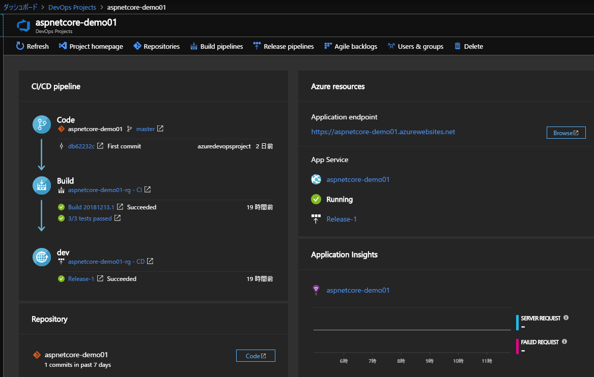Click git repo icon in Repository panel
This screenshot has width=594, height=377.
coord(37,355)
